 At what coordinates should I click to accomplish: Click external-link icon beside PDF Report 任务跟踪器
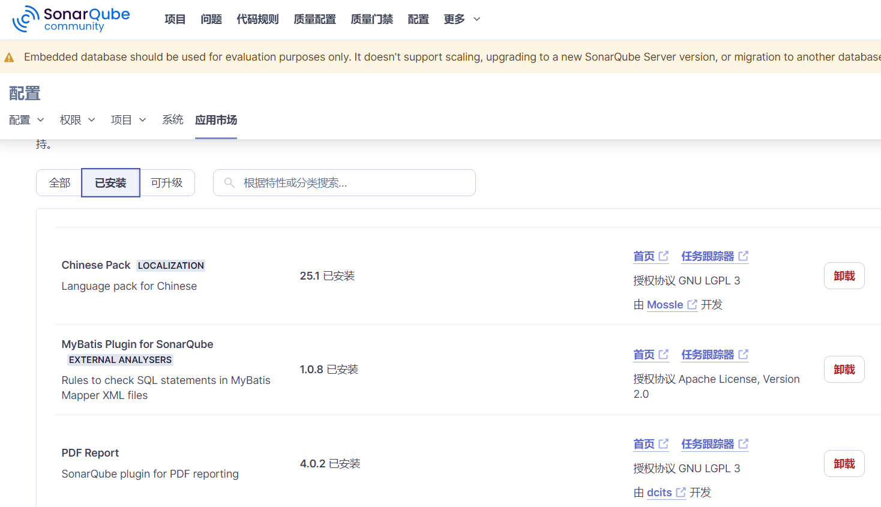743,444
